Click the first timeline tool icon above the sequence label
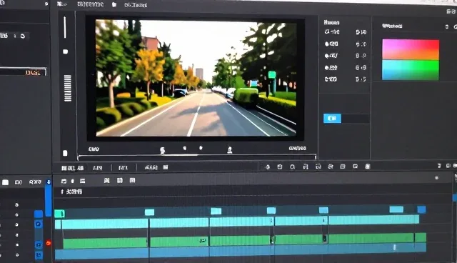Image resolution: width=457 pixels, height=263 pixels. (x=64, y=181)
